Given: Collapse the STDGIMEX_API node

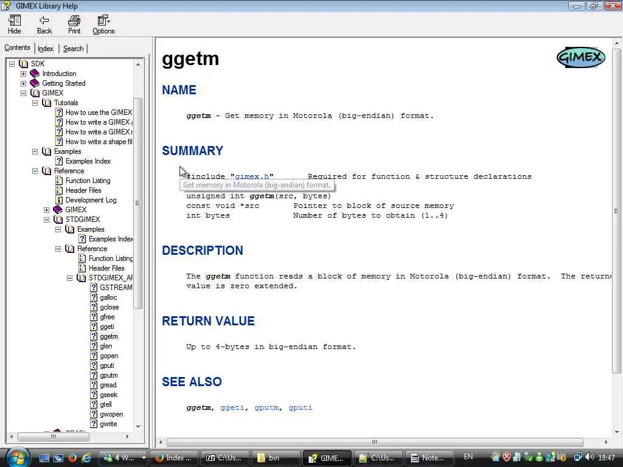Looking at the screenshot, I should coord(69,278).
